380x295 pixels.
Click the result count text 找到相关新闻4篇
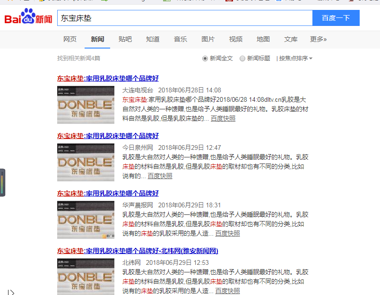78,58
